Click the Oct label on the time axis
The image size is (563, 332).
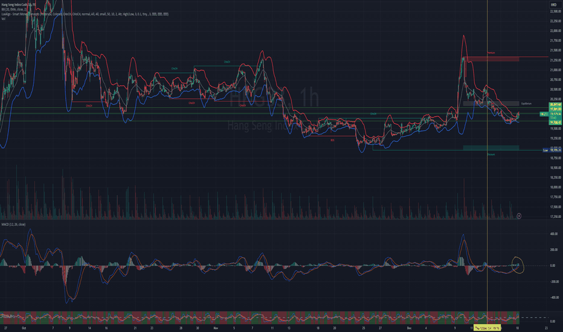pyautogui.click(x=24, y=327)
